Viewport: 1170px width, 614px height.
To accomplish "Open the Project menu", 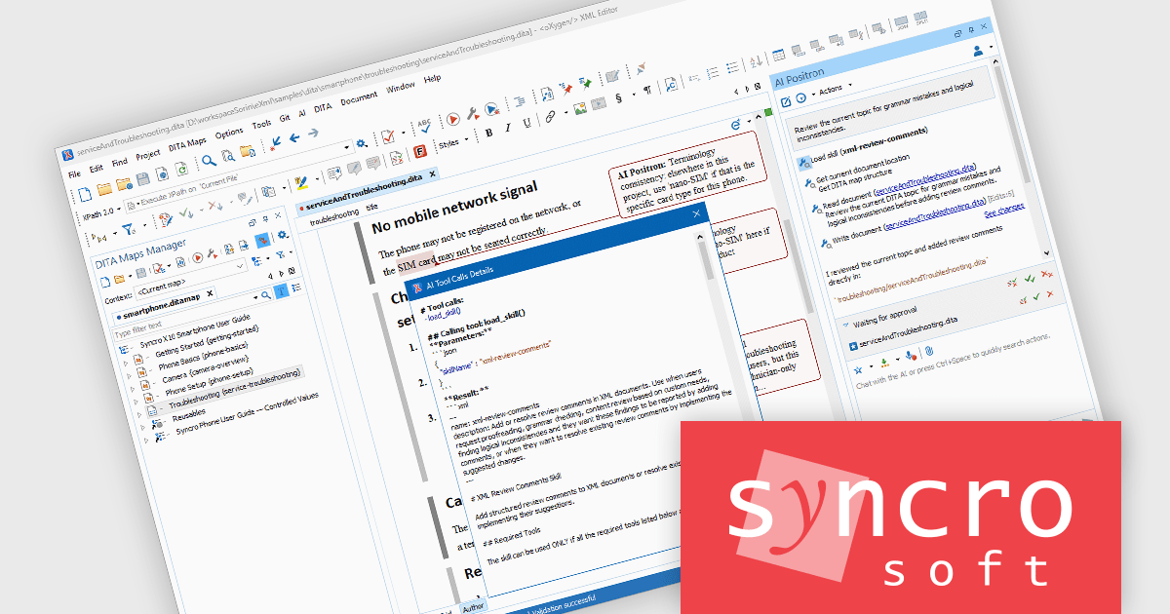I will tap(148, 155).
